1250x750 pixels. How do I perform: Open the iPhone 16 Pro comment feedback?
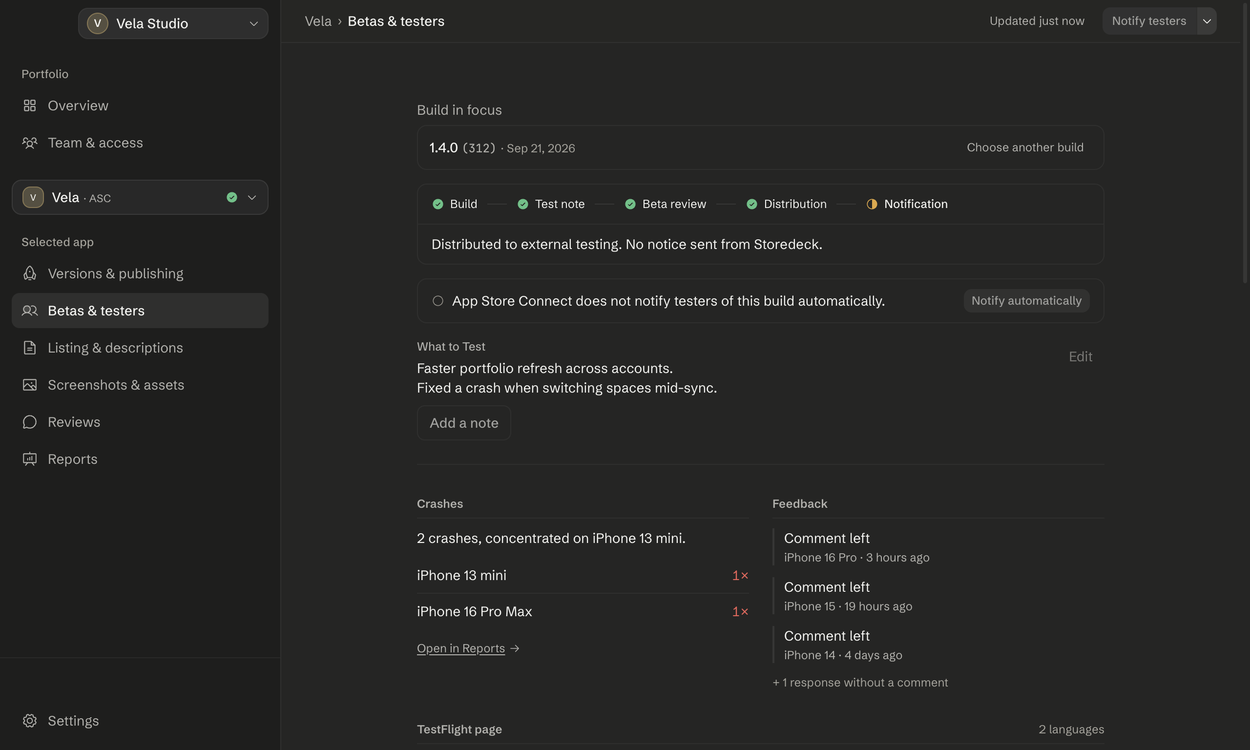pyautogui.click(x=938, y=547)
